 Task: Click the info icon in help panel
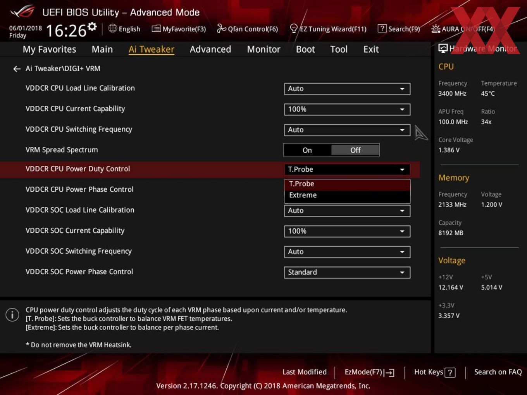click(x=12, y=314)
